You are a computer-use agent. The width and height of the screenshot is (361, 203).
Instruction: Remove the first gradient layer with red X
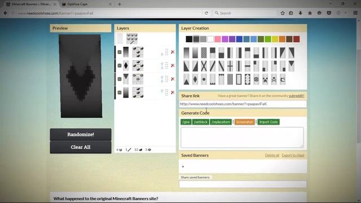pyautogui.click(x=173, y=52)
